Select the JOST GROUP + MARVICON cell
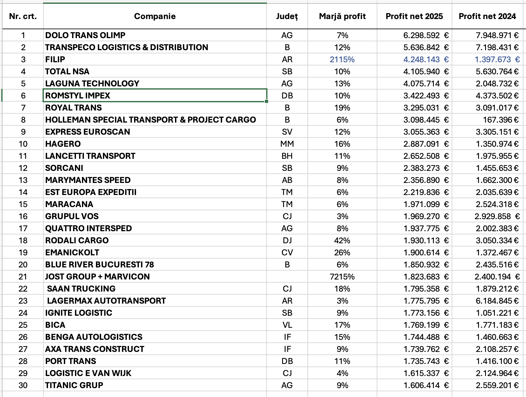Screen dimensions: 526x397 (x=155, y=277)
